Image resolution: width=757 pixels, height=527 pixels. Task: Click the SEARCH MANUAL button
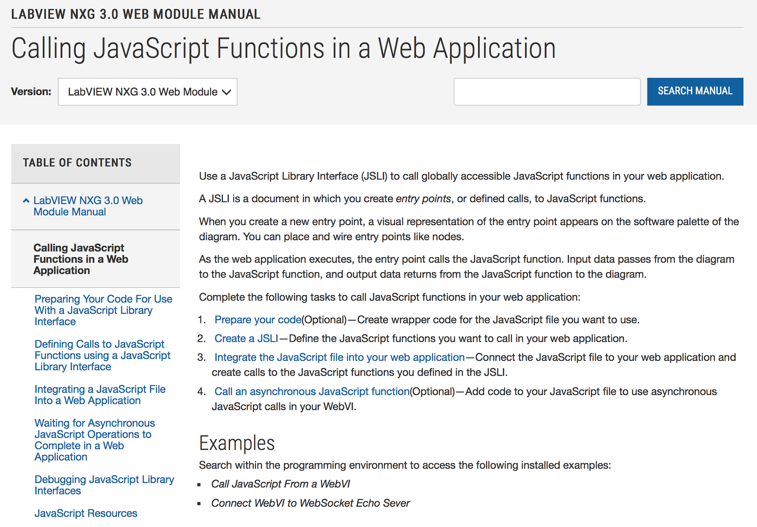click(695, 91)
